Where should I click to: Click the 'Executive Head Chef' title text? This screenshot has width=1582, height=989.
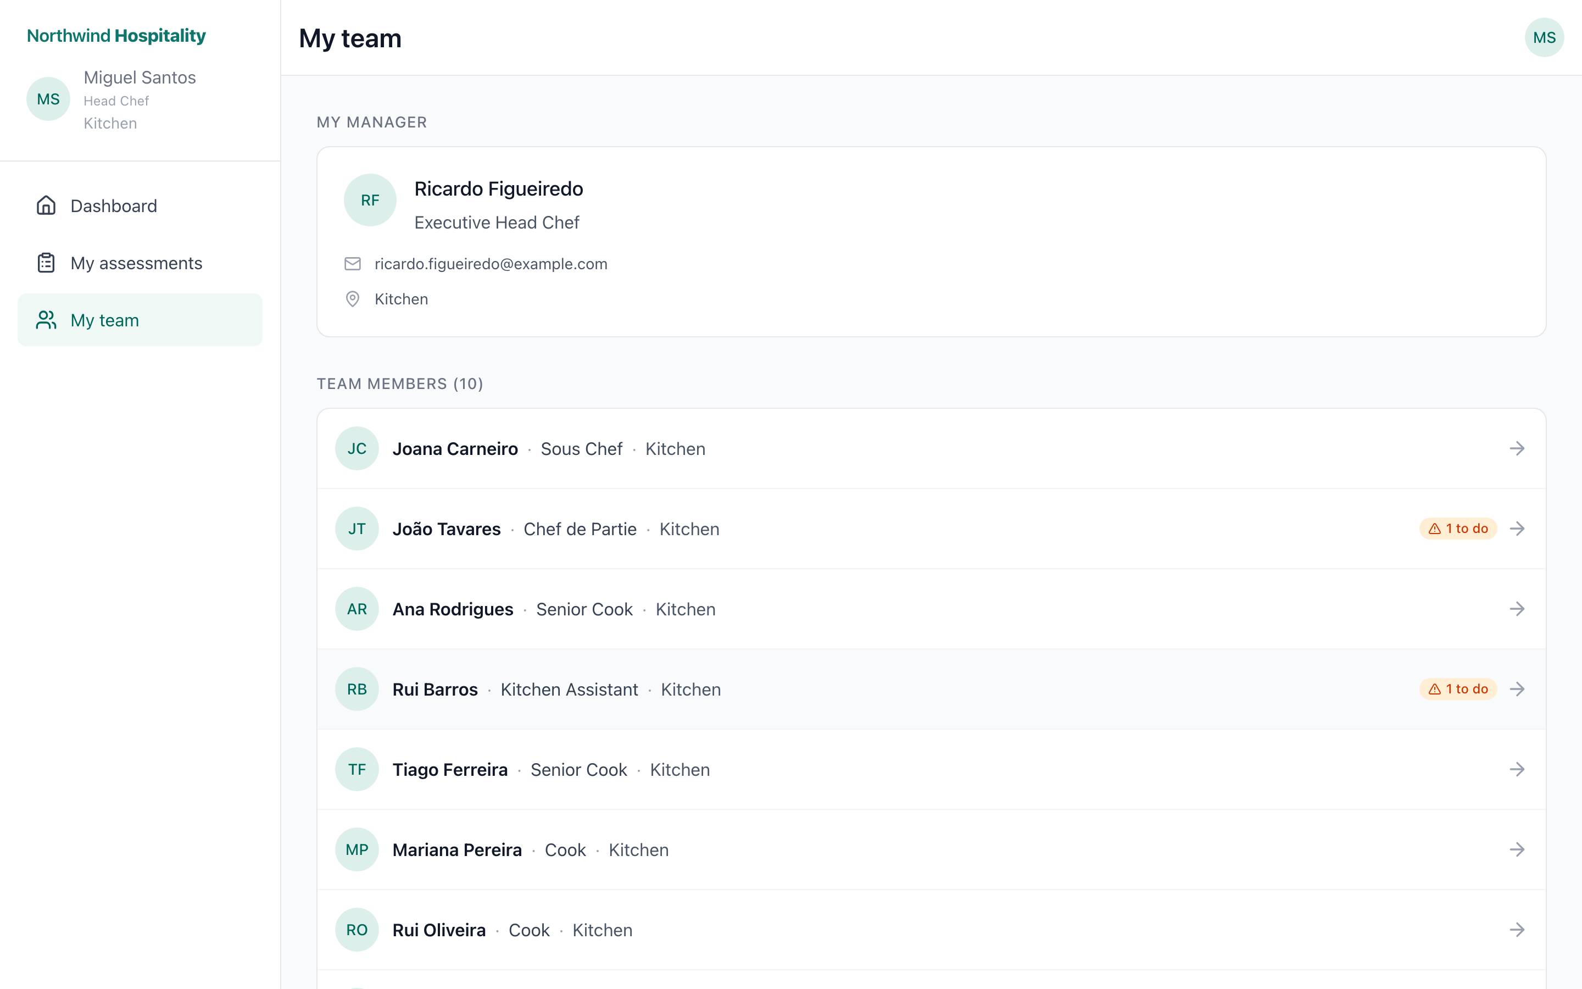click(497, 223)
